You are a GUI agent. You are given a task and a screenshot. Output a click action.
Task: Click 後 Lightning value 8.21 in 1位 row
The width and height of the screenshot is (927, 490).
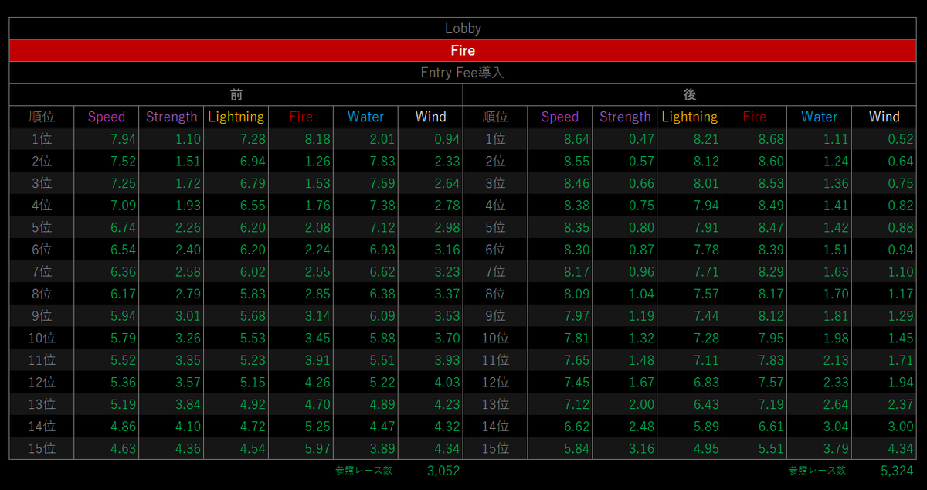(705, 139)
